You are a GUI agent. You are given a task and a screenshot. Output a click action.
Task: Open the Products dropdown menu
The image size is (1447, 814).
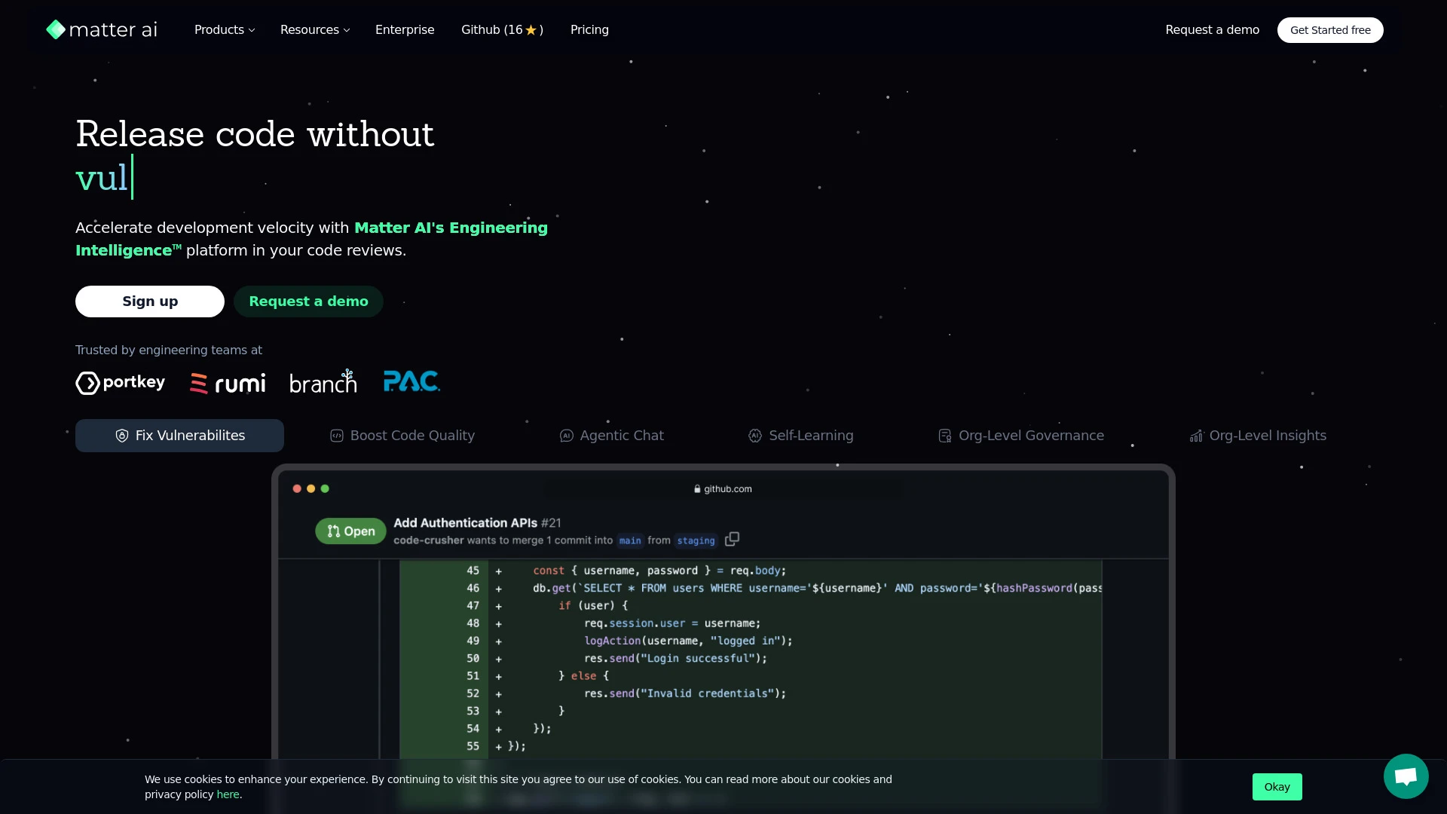tap(224, 30)
